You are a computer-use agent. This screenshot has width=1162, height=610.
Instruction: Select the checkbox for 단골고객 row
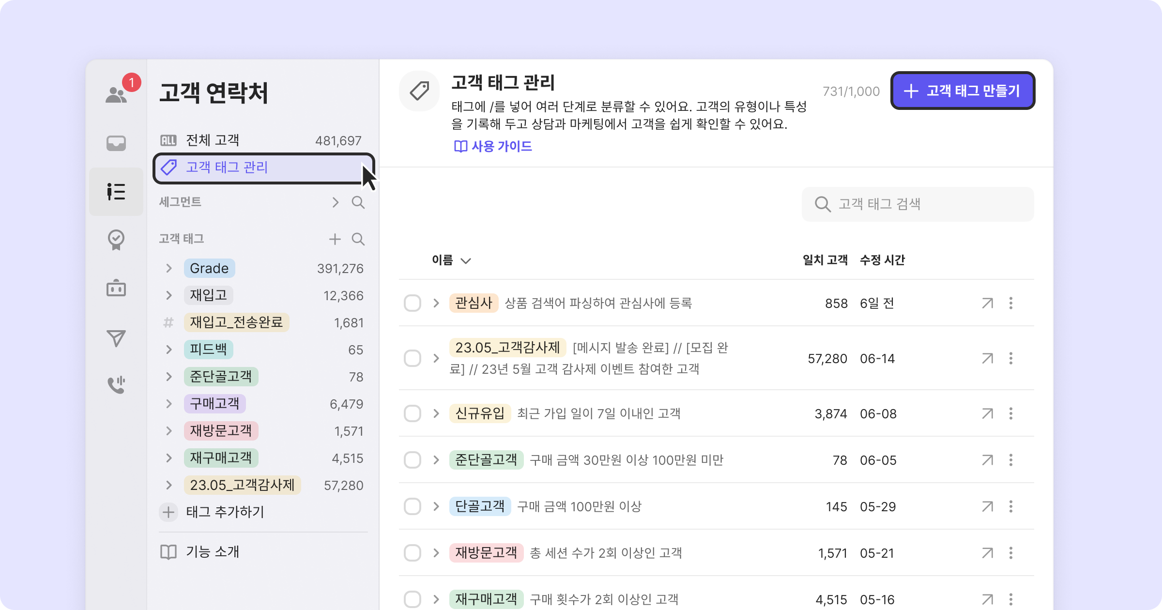413,507
